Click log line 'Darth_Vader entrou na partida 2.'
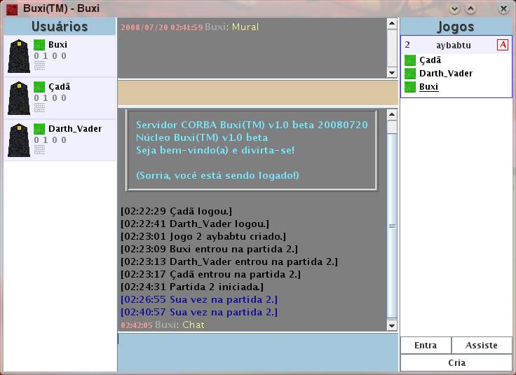The image size is (516, 375). click(229, 261)
